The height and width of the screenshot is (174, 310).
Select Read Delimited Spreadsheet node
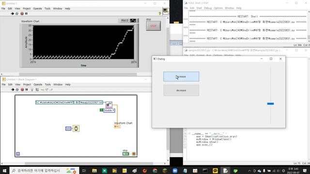(108, 104)
